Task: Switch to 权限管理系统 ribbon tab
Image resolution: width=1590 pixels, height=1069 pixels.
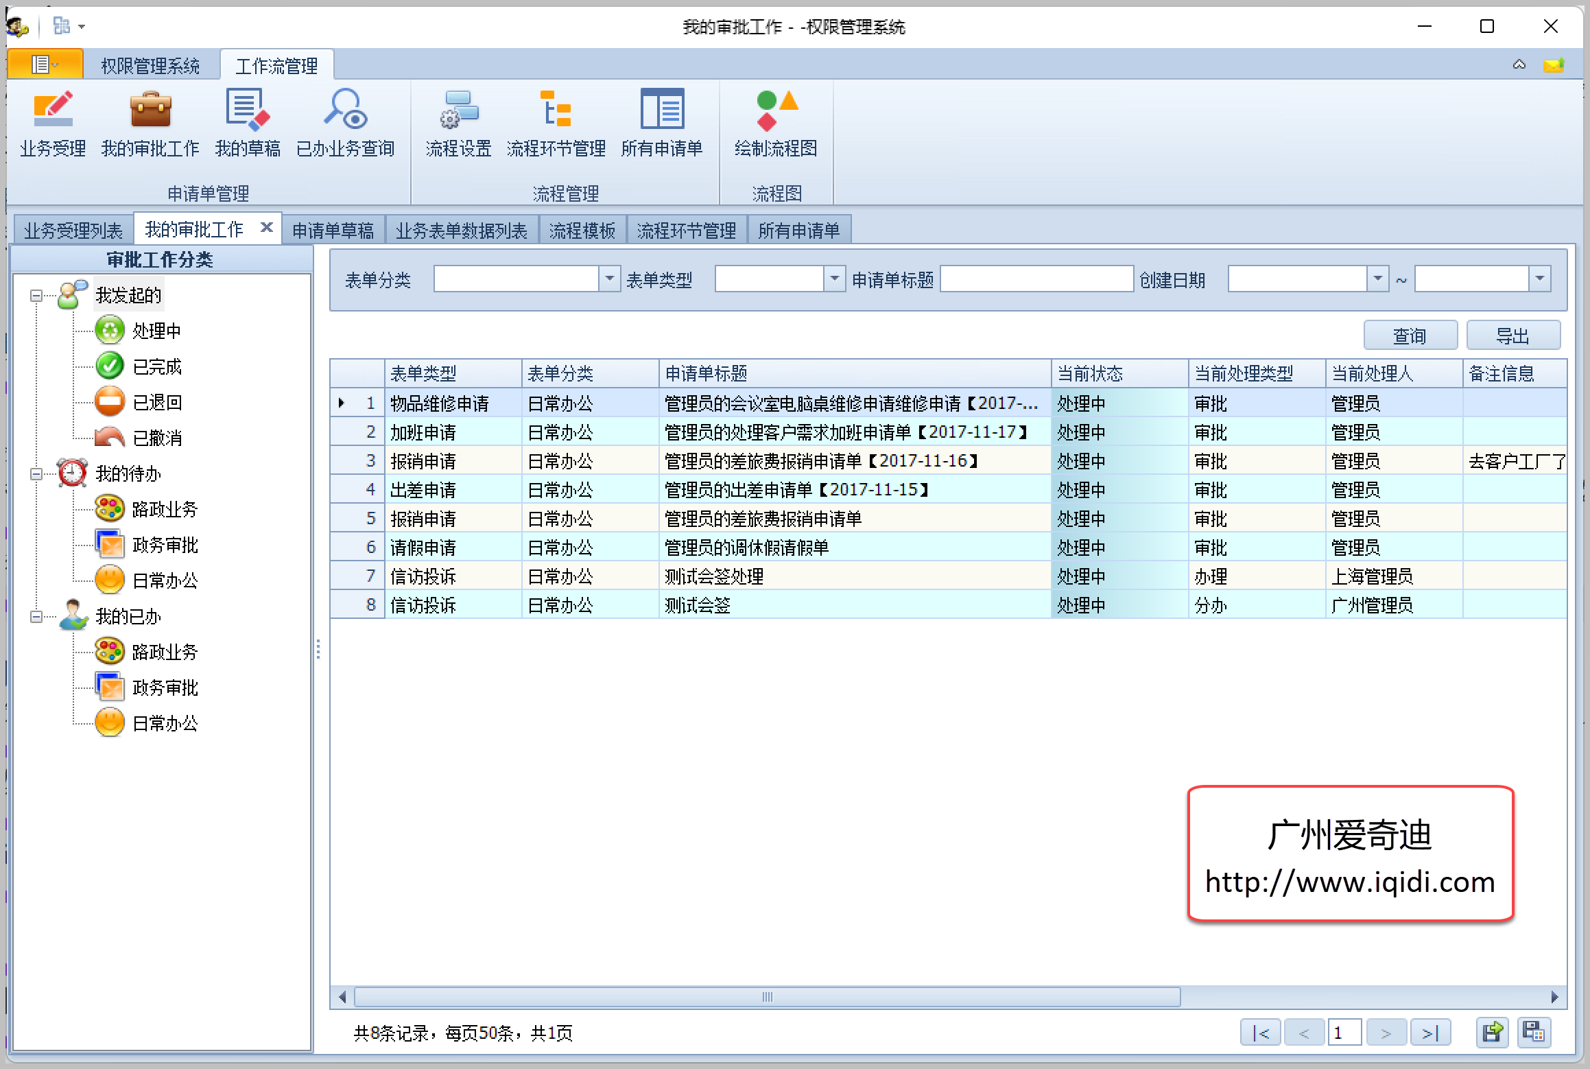Action: pos(150,66)
